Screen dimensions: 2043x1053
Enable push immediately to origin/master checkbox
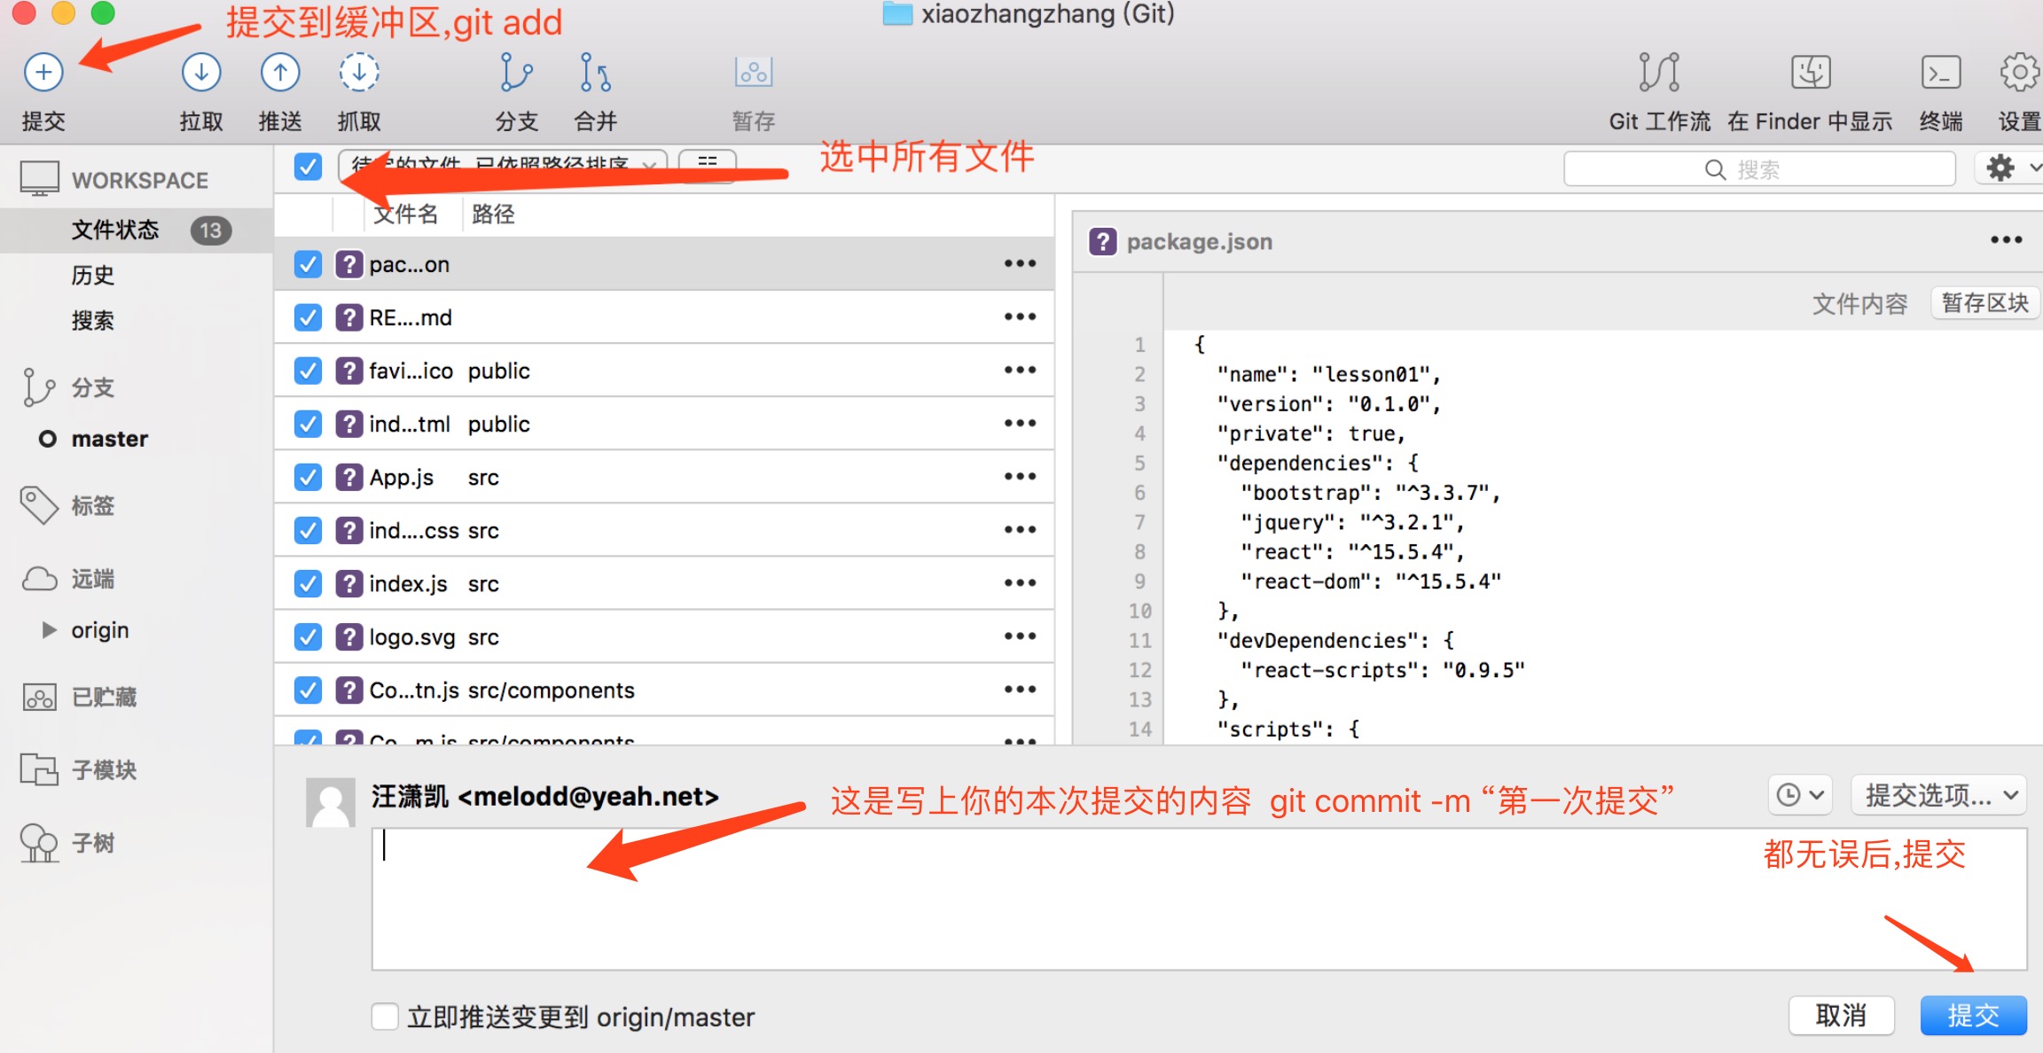point(385,1017)
